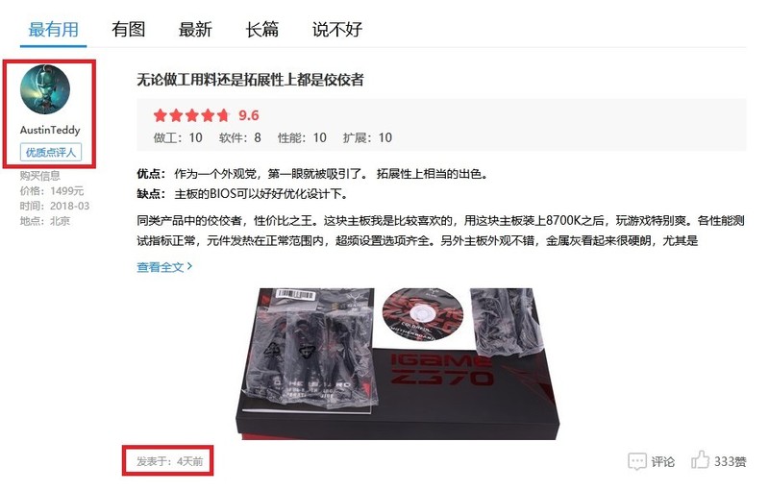Show the 长篇 reviews tab
769x491 pixels.
click(261, 30)
